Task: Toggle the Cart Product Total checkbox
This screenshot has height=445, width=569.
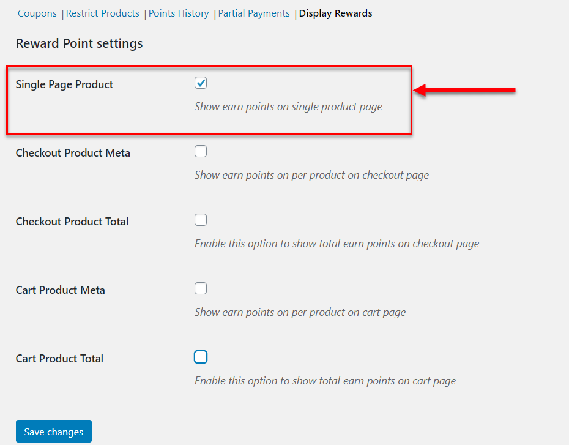Action: click(x=201, y=357)
